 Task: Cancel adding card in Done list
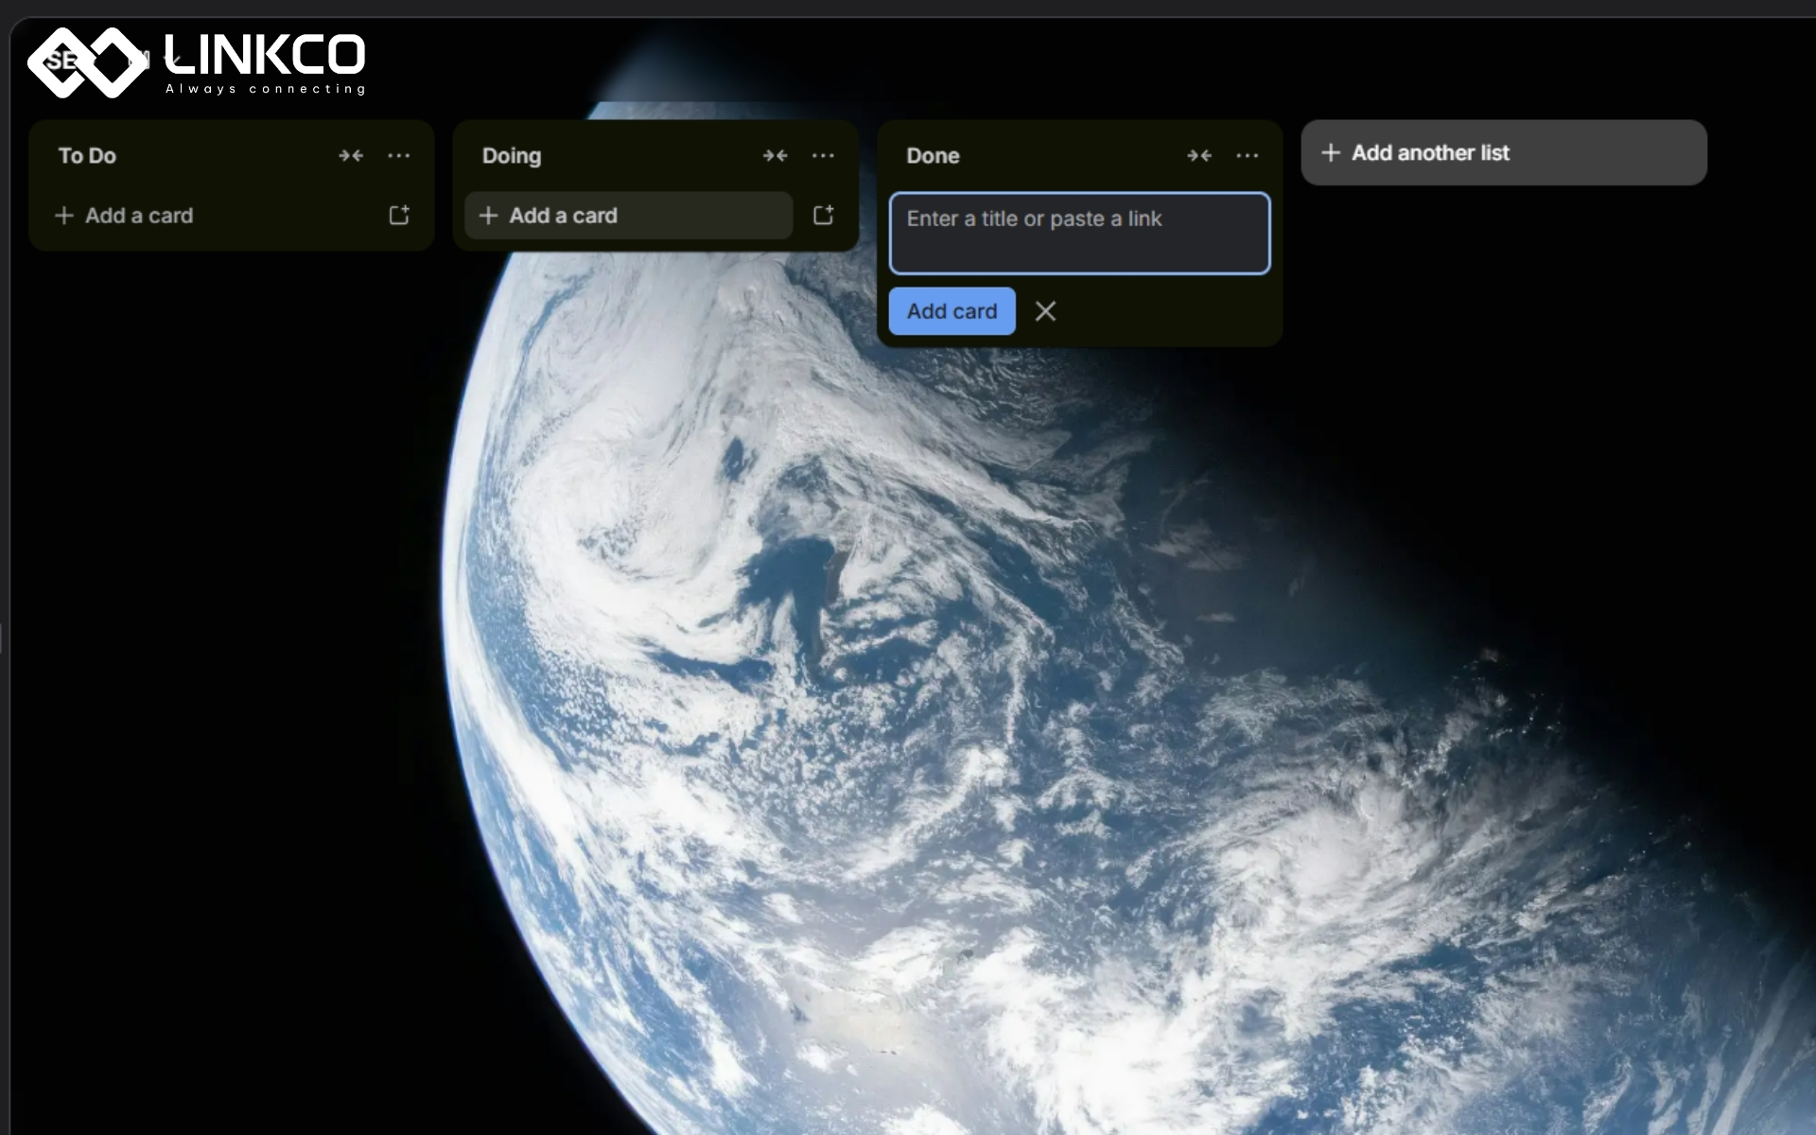(1045, 311)
